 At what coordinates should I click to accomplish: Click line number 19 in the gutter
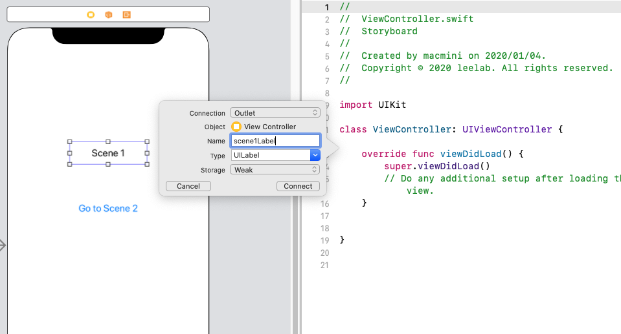coord(326,240)
